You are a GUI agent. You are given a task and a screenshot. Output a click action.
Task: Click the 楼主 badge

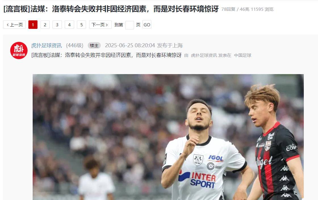click(x=94, y=46)
